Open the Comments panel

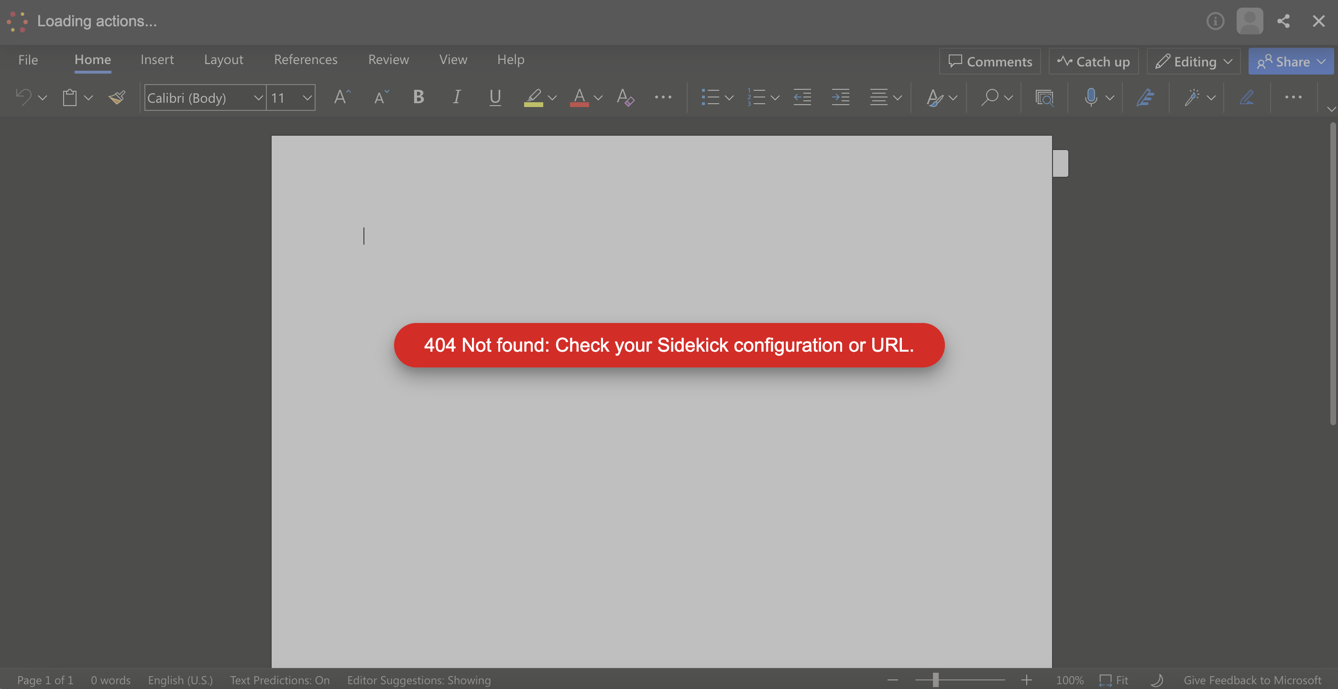tap(989, 61)
